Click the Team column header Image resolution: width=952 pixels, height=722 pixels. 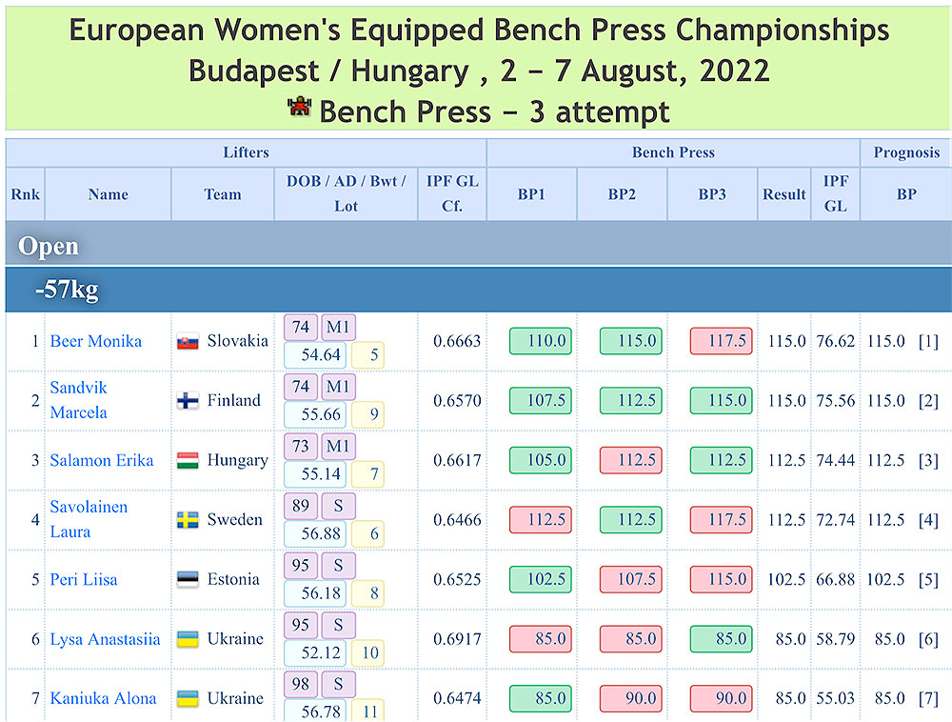(x=222, y=194)
